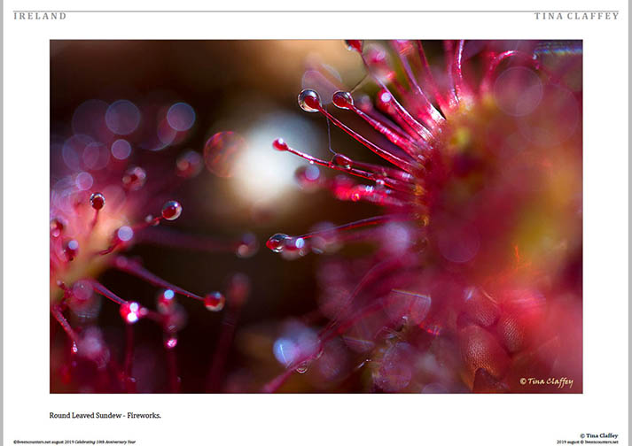The width and height of the screenshot is (632, 446).
Task: Click the white margin left of the photo
Action: tap(27, 221)
